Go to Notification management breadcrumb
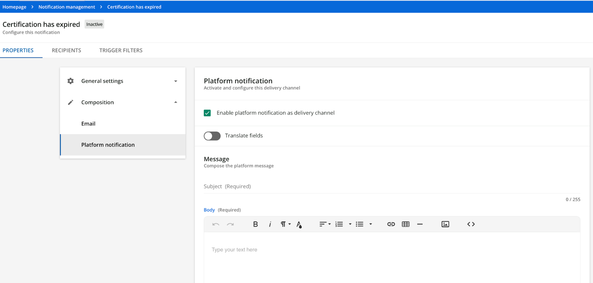593x283 pixels. pyautogui.click(x=67, y=7)
